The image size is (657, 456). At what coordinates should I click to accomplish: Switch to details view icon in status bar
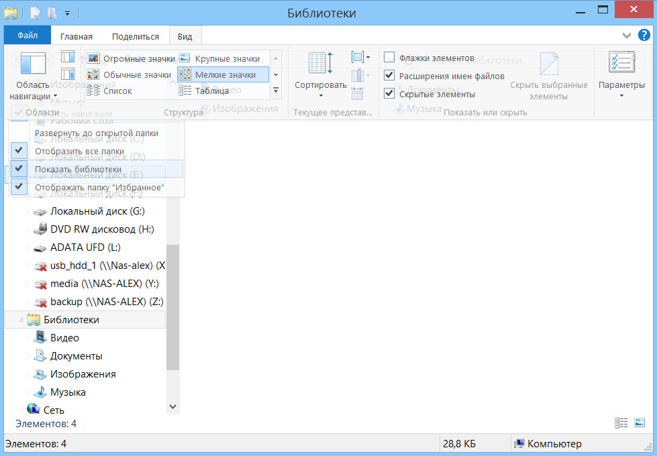point(621,422)
